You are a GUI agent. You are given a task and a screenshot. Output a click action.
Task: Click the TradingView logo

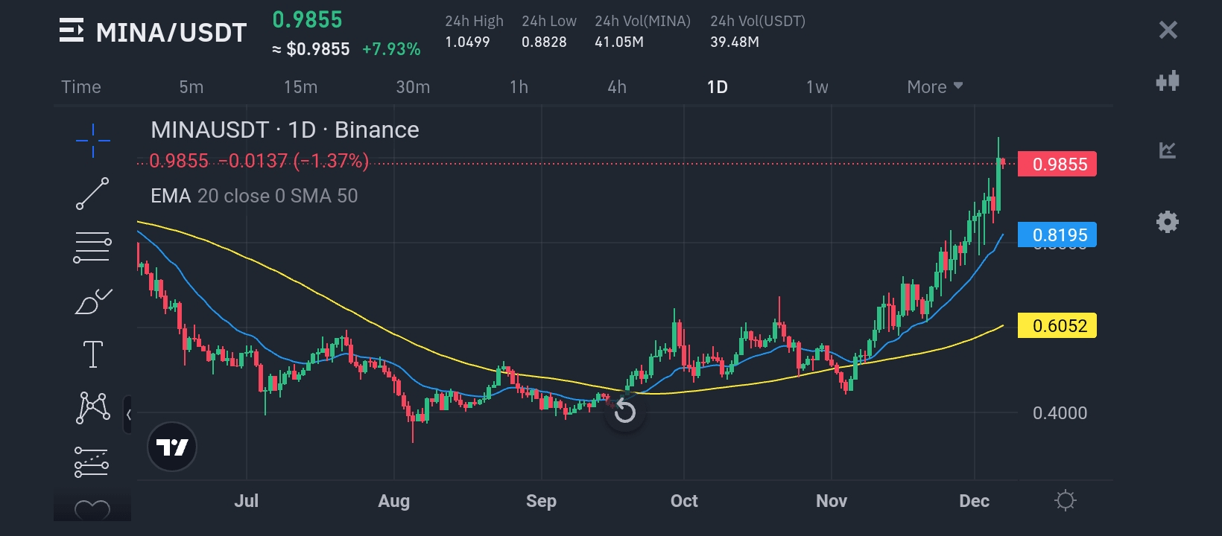coord(172,447)
